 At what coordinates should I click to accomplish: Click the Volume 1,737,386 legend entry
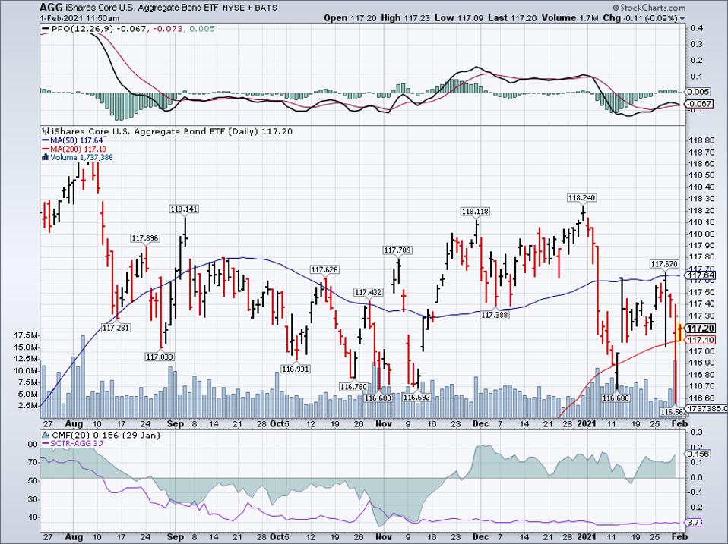tap(81, 158)
